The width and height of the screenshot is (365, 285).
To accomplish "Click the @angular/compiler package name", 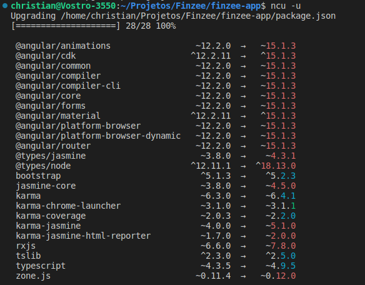I will (x=58, y=76).
